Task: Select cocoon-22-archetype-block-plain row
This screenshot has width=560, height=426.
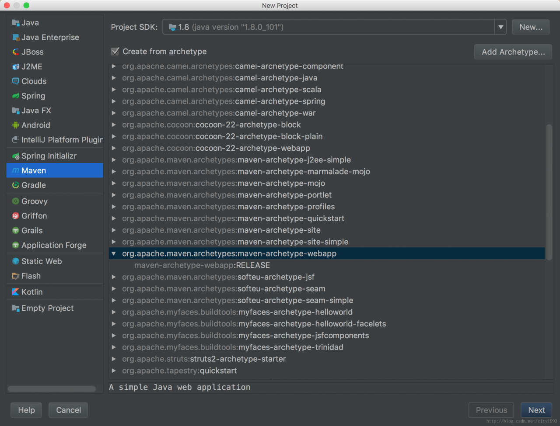Action: (327, 136)
